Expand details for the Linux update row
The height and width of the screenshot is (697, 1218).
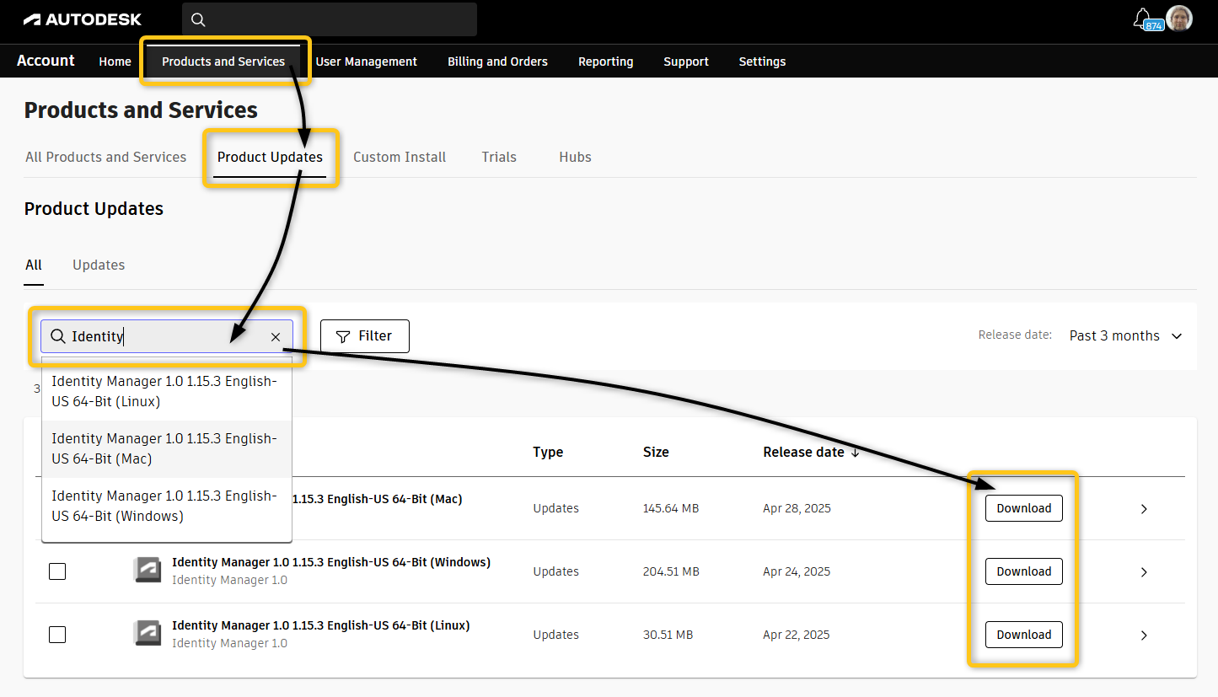coord(1143,634)
